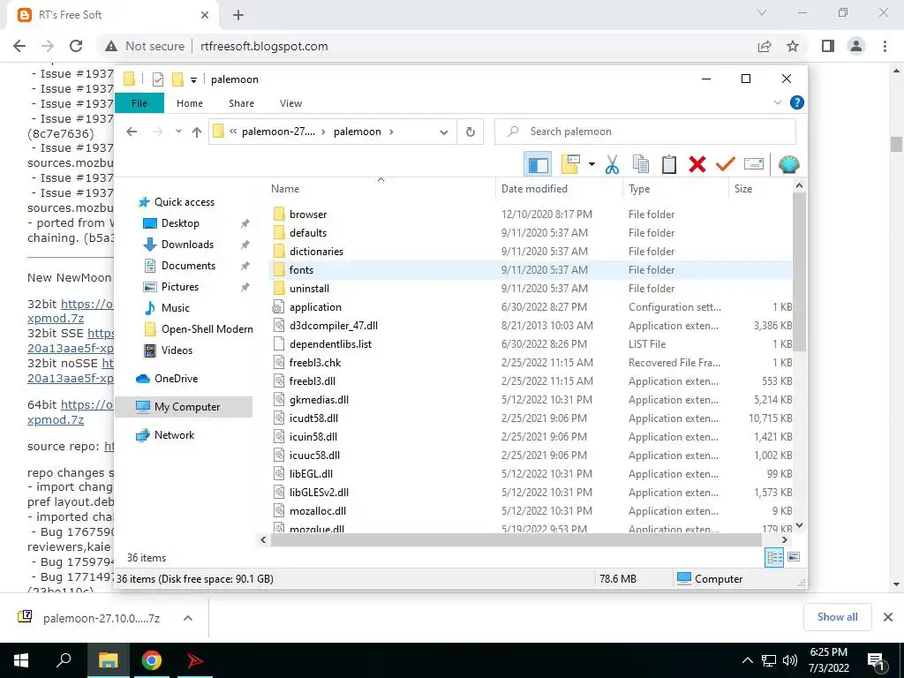This screenshot has height=678, width=904.
Task: Bookmark this page with Chrome's star icon
Action: pos(793,46)
